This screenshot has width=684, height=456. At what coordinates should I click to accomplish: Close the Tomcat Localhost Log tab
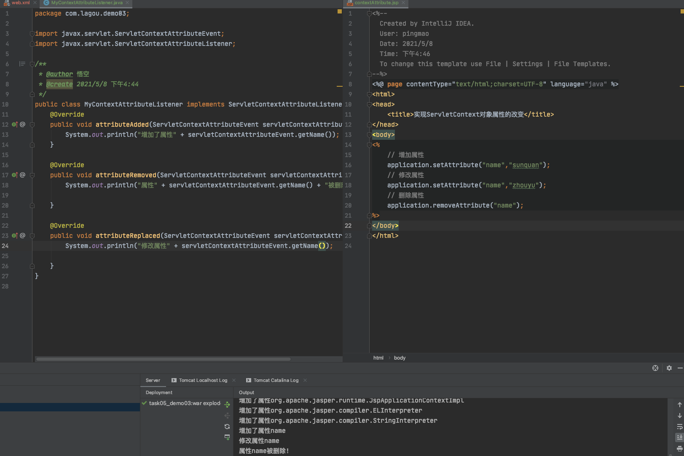[x=234, y=380]
